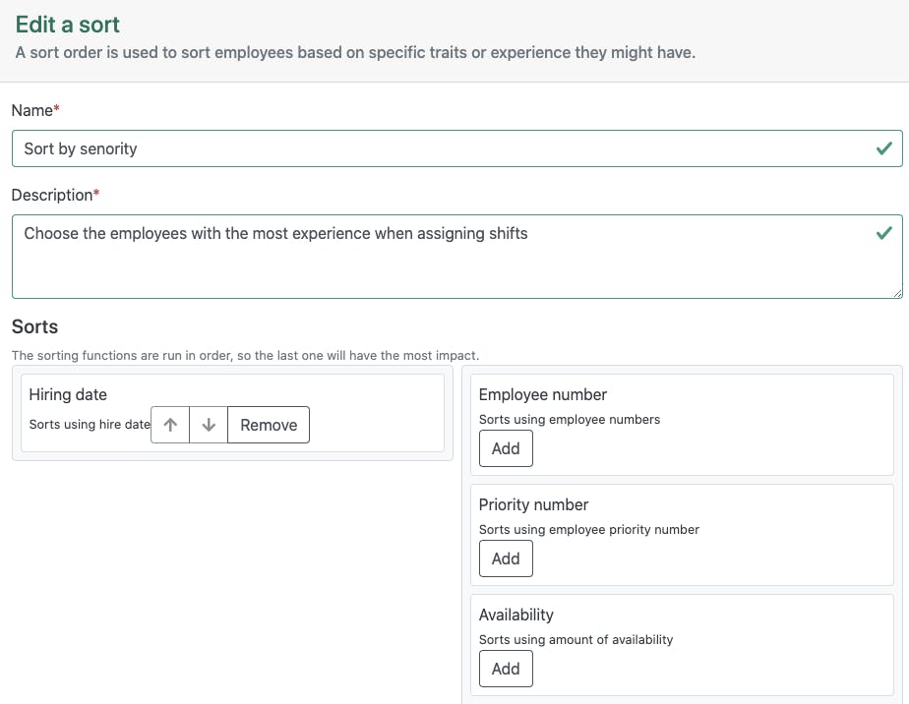Click the Name field label
Screen dimensions: 909x704
point(32,111)
